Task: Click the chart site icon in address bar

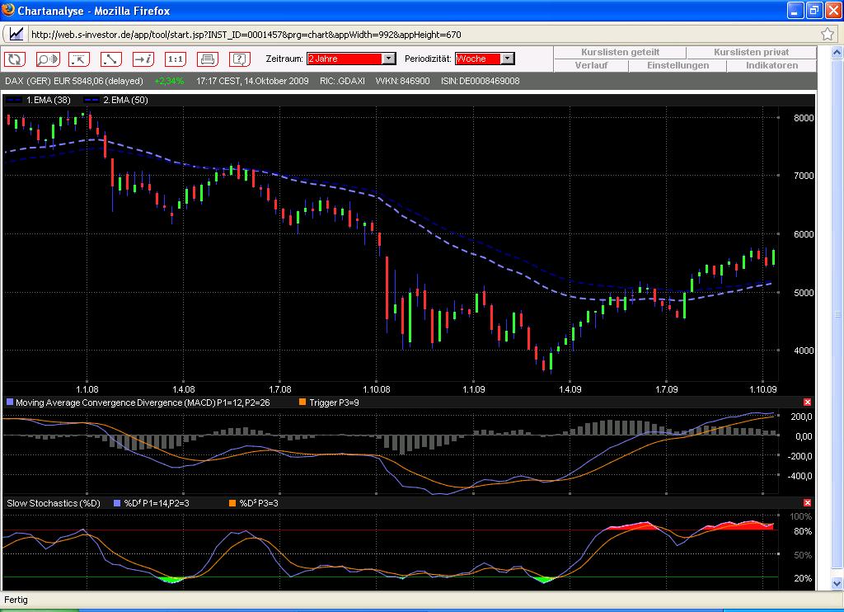Action: point(16,34)
